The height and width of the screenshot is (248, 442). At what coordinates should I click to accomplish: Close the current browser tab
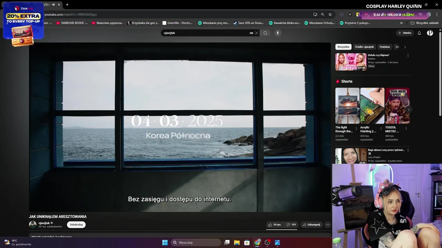[x=59, y=4]
